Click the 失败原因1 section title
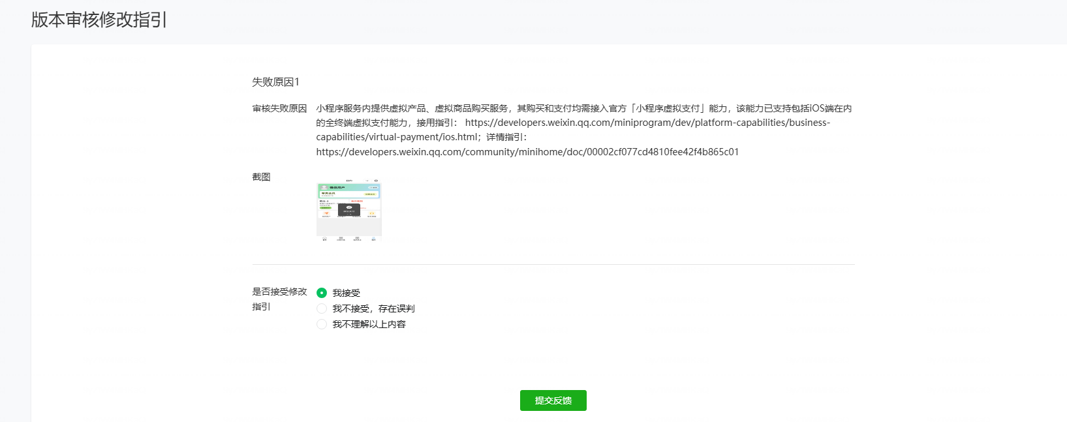 click(x=275, y=82)
